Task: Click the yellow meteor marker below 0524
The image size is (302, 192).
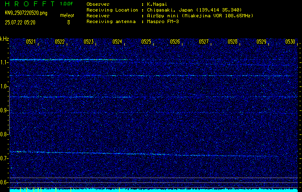Action: [x=119, y=190]
